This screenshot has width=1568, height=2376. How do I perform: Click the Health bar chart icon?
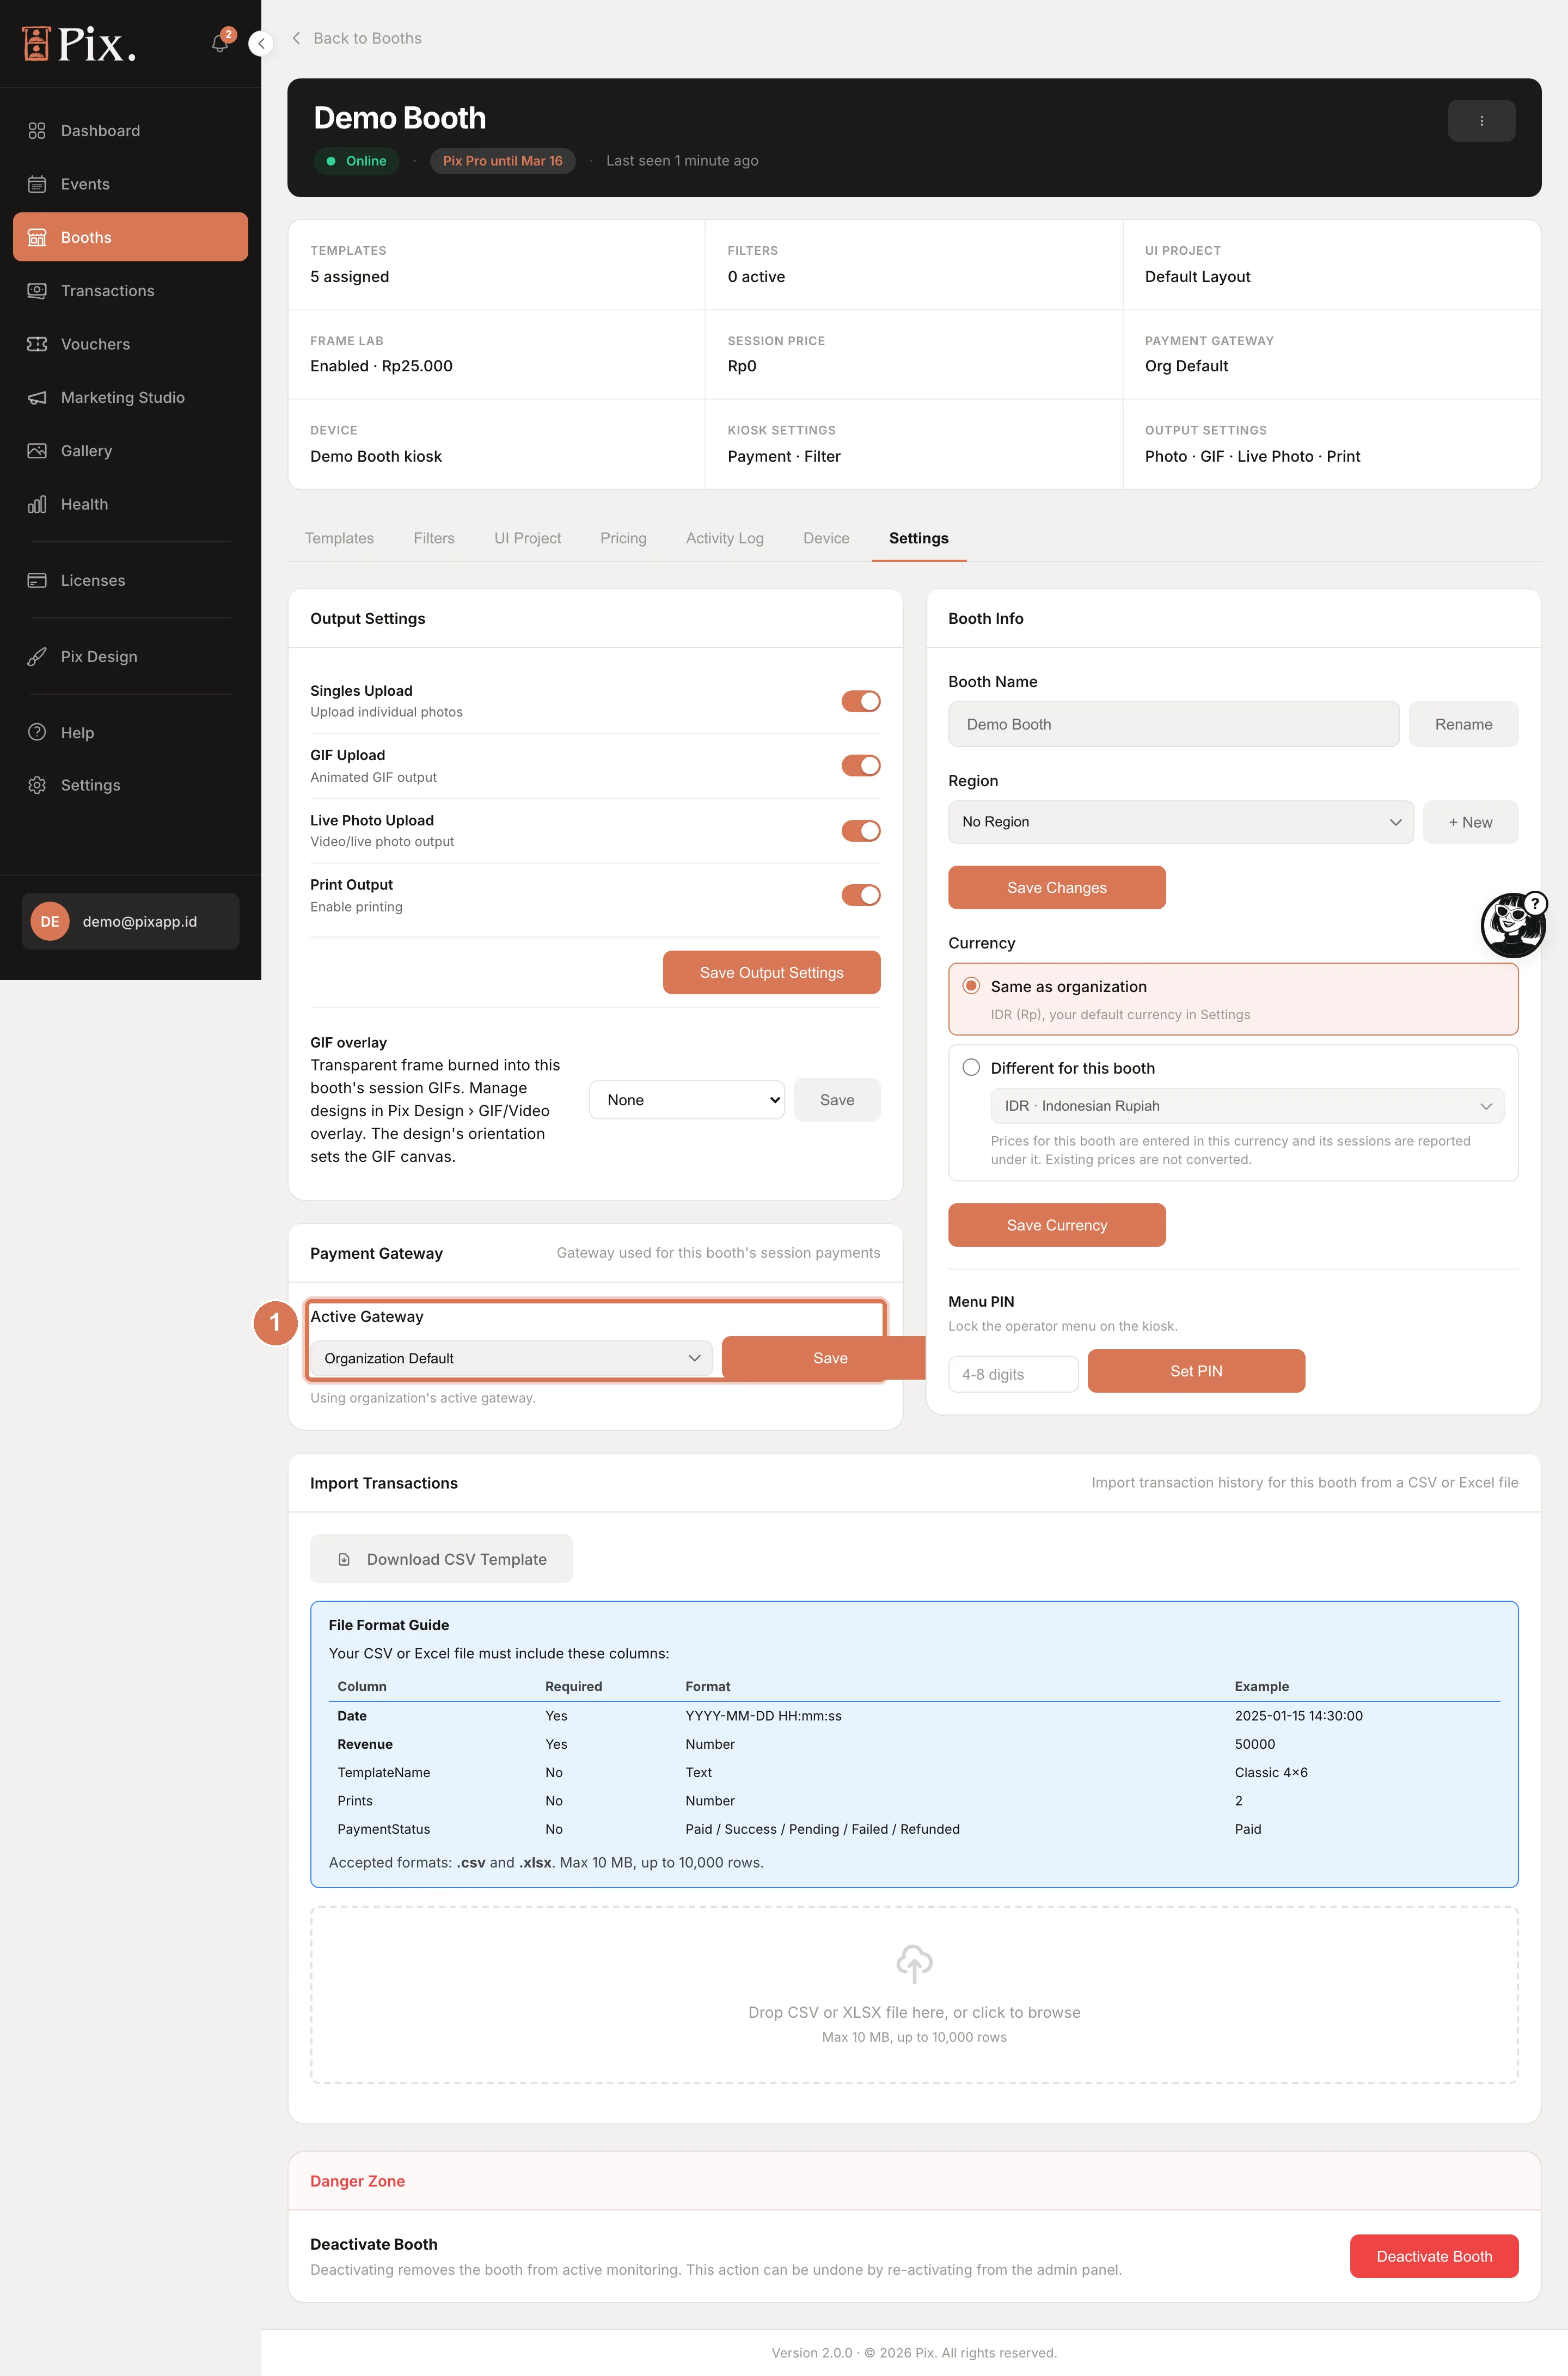pyautogui.click(x=37, y=504)
